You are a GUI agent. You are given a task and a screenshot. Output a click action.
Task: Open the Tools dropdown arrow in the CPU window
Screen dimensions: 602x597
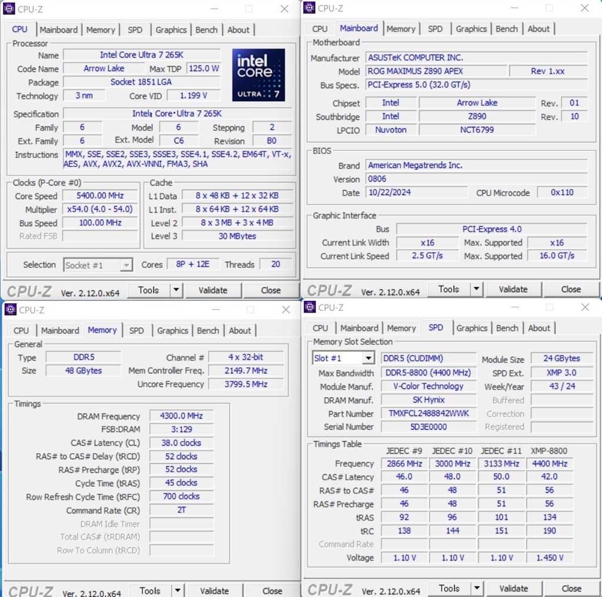[176, 290]
